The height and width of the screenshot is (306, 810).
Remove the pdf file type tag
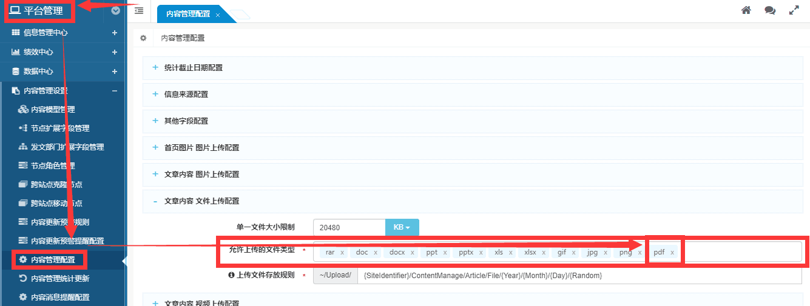tap(672, 253)
